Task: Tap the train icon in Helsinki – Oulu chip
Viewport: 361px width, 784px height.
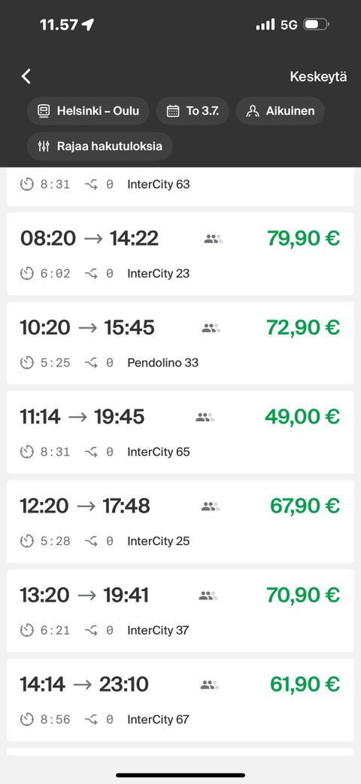Action: pos(44,111)
